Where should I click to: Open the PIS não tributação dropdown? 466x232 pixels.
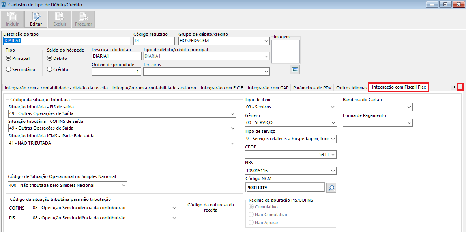pyautogui.click(x=174, y=218)
